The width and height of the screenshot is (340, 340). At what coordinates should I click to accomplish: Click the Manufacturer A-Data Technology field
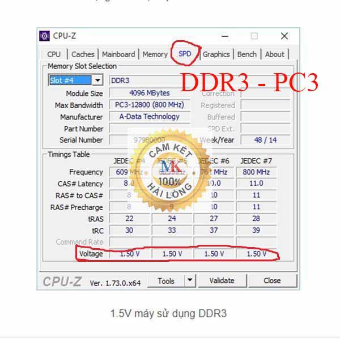pos(148,116)
